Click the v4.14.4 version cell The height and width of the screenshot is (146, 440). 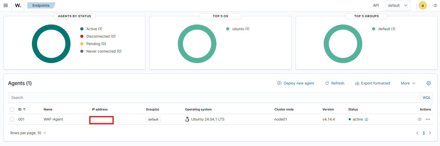329,119
